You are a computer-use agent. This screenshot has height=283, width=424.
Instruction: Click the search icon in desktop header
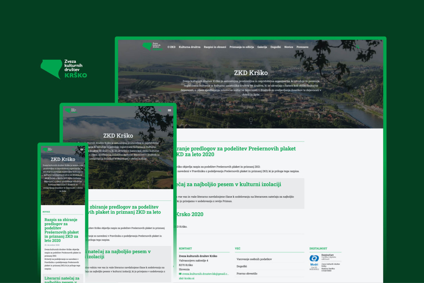[x=358, y=47]
